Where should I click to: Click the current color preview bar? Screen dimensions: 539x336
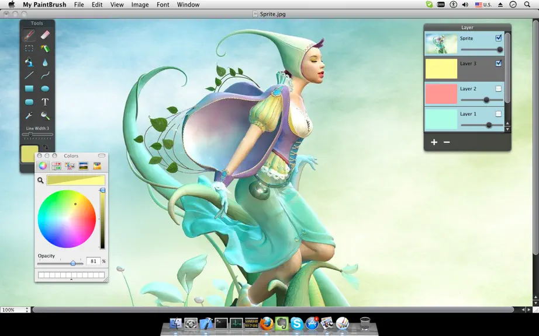tap(75, 180)
